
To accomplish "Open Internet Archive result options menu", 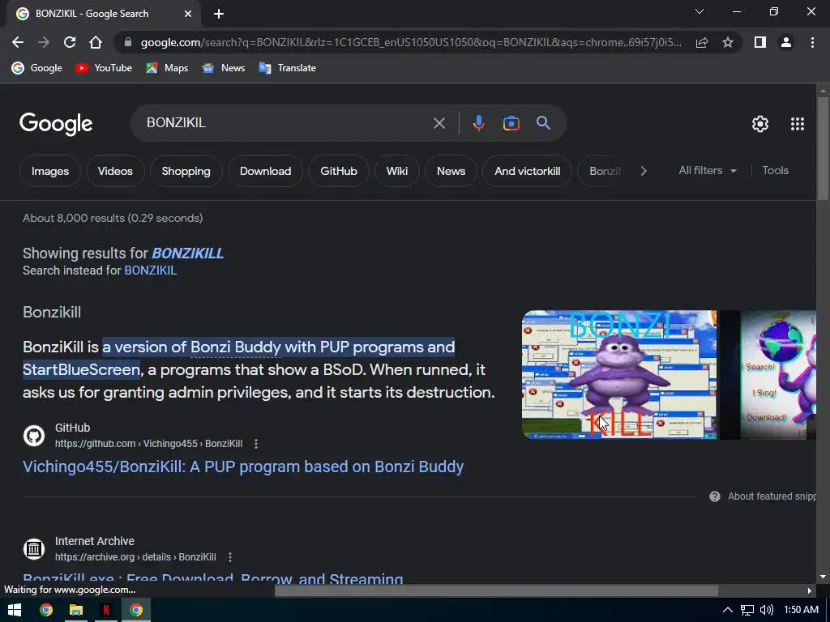I will point(229,557).
